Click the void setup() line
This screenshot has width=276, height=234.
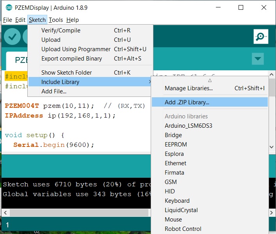pos(34,135)
